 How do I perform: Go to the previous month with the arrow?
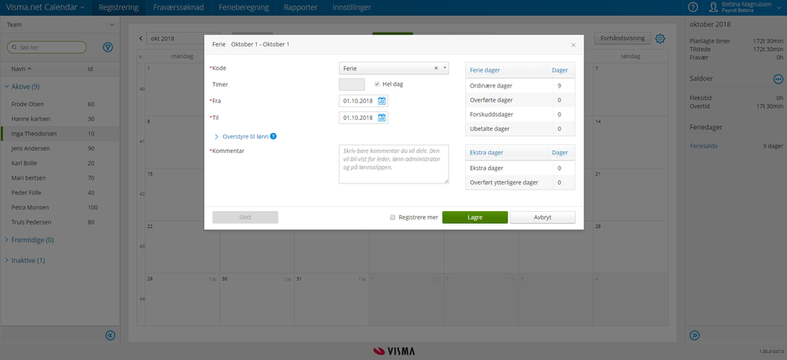tap(140, 39)
